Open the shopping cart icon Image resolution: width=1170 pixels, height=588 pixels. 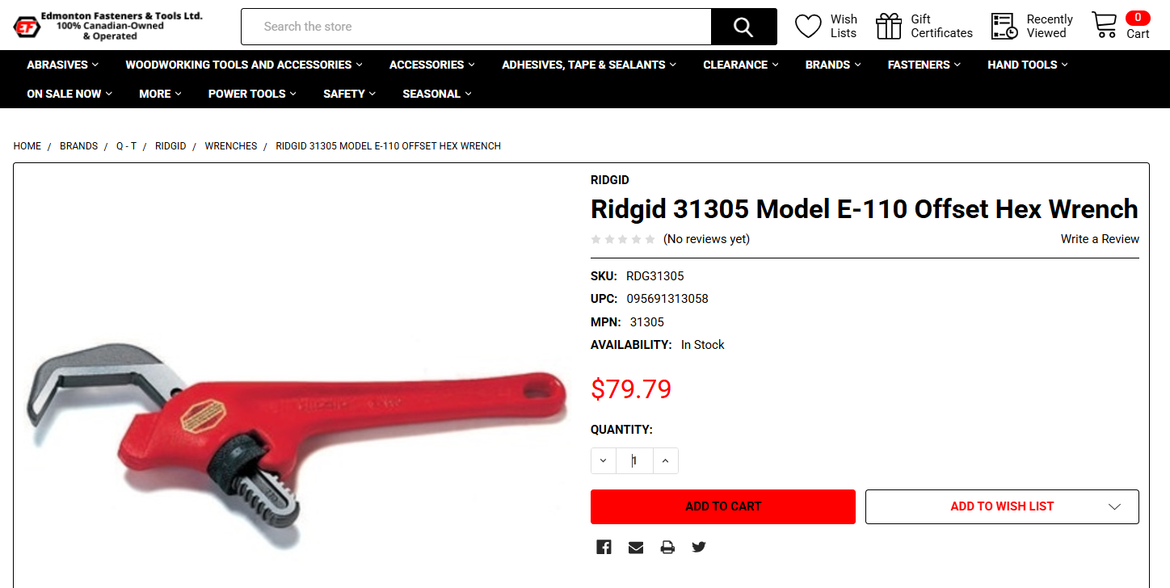point(1104,26)
